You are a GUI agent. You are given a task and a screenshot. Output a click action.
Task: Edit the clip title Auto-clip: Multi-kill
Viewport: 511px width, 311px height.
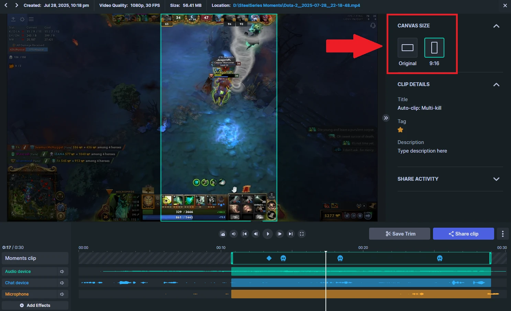(419, 108)
